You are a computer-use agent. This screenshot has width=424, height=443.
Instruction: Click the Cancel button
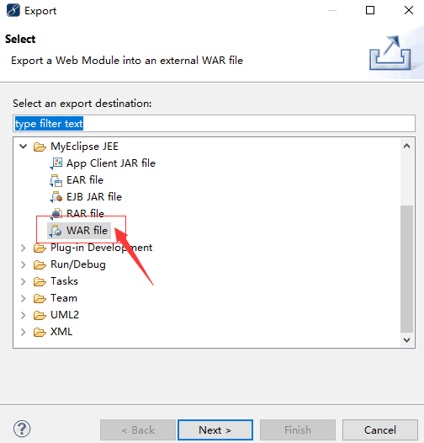(380, 430)
